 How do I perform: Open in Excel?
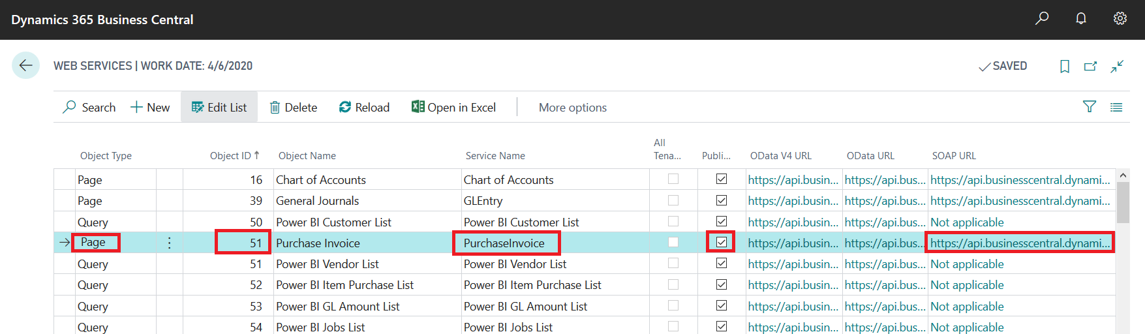coord(453,107)
